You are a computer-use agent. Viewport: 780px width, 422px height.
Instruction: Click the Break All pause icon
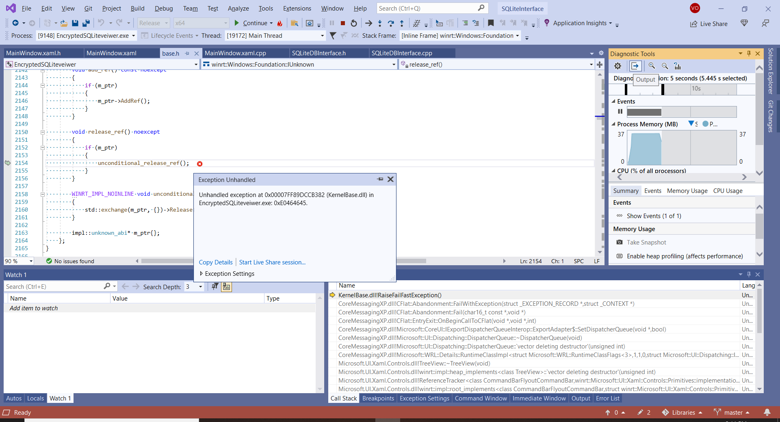(x=332, y=23)
